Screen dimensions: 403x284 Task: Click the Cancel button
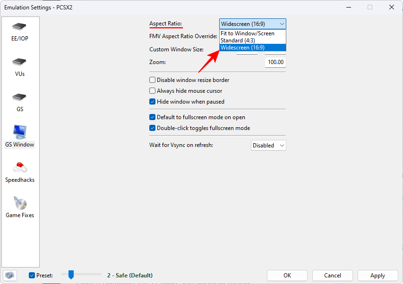pyautogui.click(x=333, y=275)
